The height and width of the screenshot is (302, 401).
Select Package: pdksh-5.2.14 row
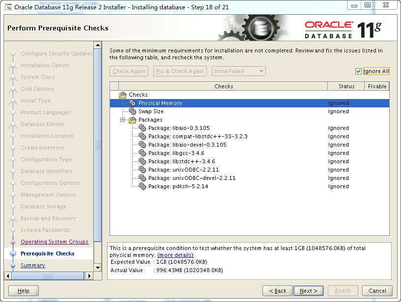pos(250,186)
